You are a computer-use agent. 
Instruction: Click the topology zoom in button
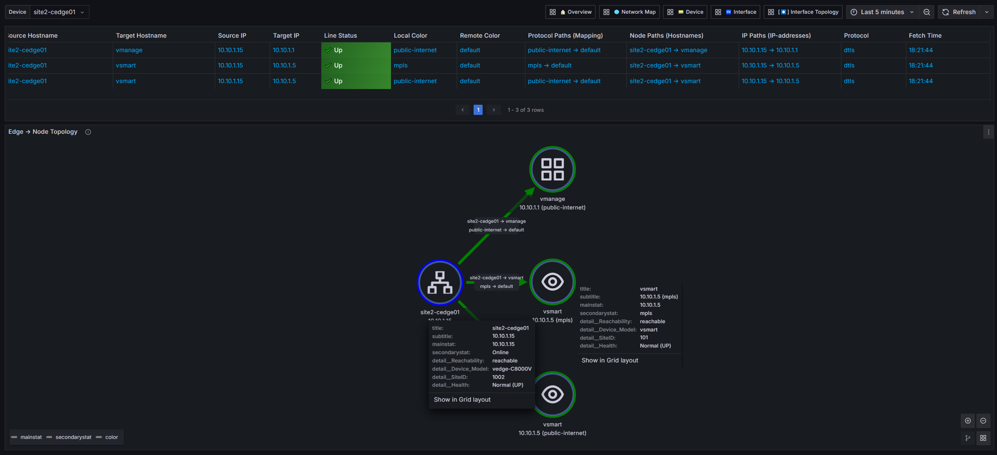(x=968, y=421)
